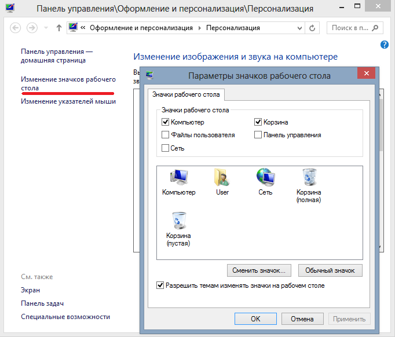Screen dimensions: 395x337
Task: Open Help with the blue question mark
Action: (x=384, y=45)
